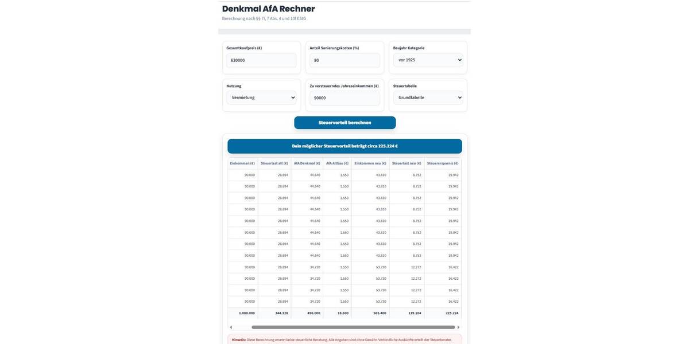
Task: Click the Einkommen (€) column header
Action: pyautogui.click(x=242, y=163)
